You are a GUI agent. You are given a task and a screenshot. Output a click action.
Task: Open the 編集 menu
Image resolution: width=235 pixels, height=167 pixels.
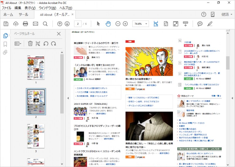(18, 8)
